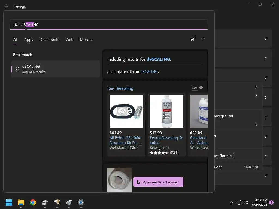The height and width of the screenshot is (209, 279).
Task: Open File Explorer from taskbar
Action: pyautogui.click(x=21, y=202)
